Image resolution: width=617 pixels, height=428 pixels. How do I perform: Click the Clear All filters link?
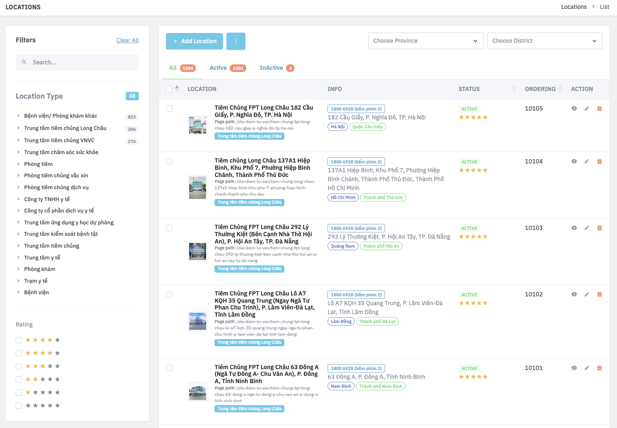pyautogui.click(x=127, y=40)
